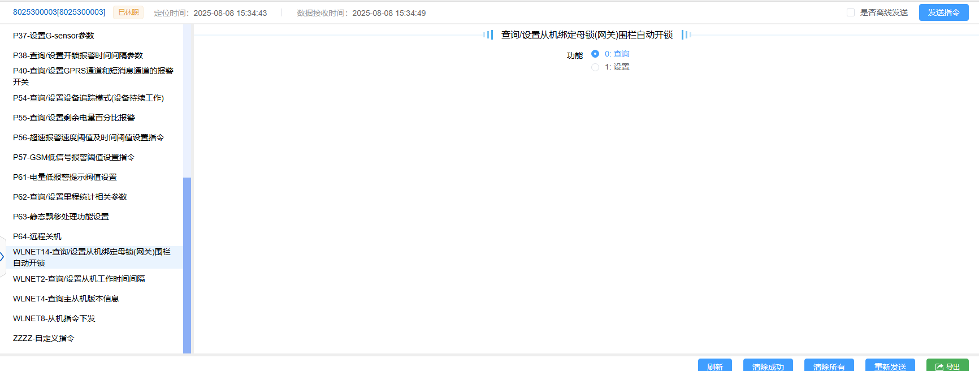The height and width of the screenshot is (371, 979).
Task: Select the "1: 设置" radio option
Action: click(595, 67)
